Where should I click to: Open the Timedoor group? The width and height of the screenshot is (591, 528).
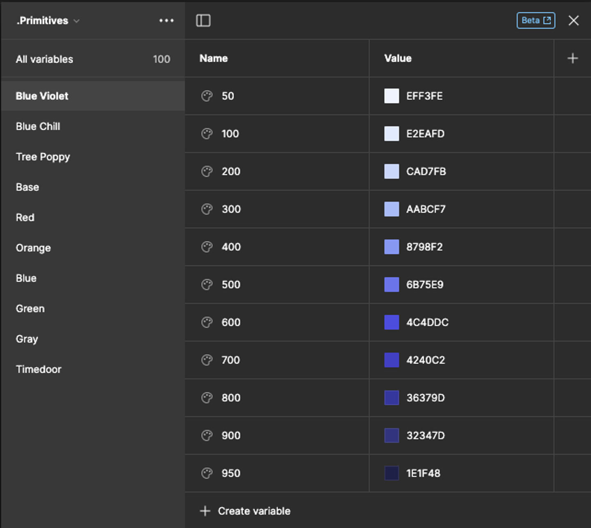(39, 369)
